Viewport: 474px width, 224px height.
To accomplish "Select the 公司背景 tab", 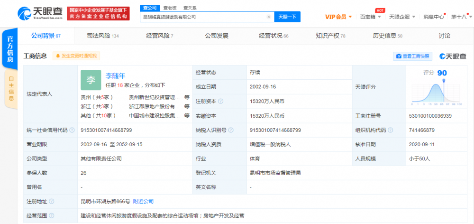I will click(46, 36).
